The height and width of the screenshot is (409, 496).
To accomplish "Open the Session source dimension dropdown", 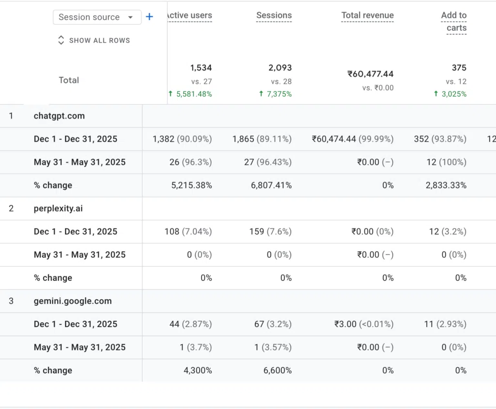I will pyautogui.click(x=97, y=17).
